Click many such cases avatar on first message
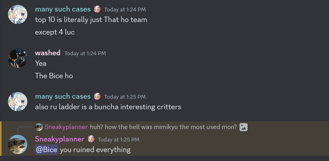The height and width of the screenshot is (161, 329). click(x=18, y=14)
